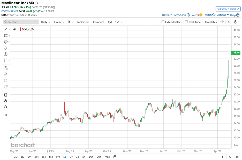Open the Actions dropdown menu
242x160 pixels.
point(223,15)
